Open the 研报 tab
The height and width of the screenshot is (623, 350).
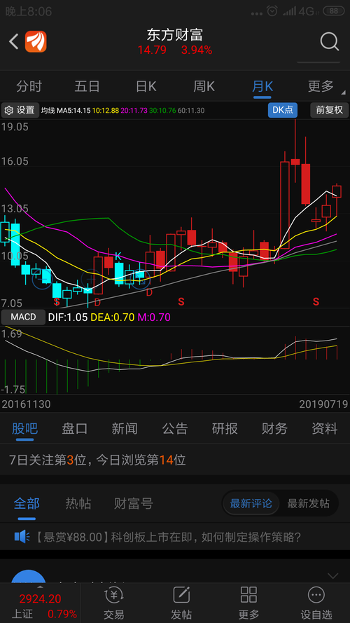click(x=225, y=428)
